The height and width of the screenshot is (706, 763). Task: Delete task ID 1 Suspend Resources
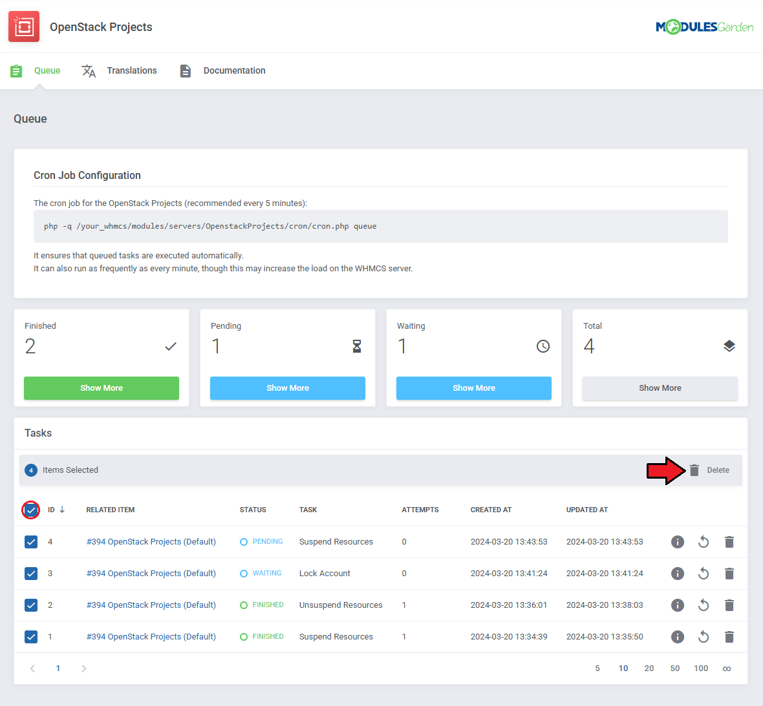click(729, 636)
